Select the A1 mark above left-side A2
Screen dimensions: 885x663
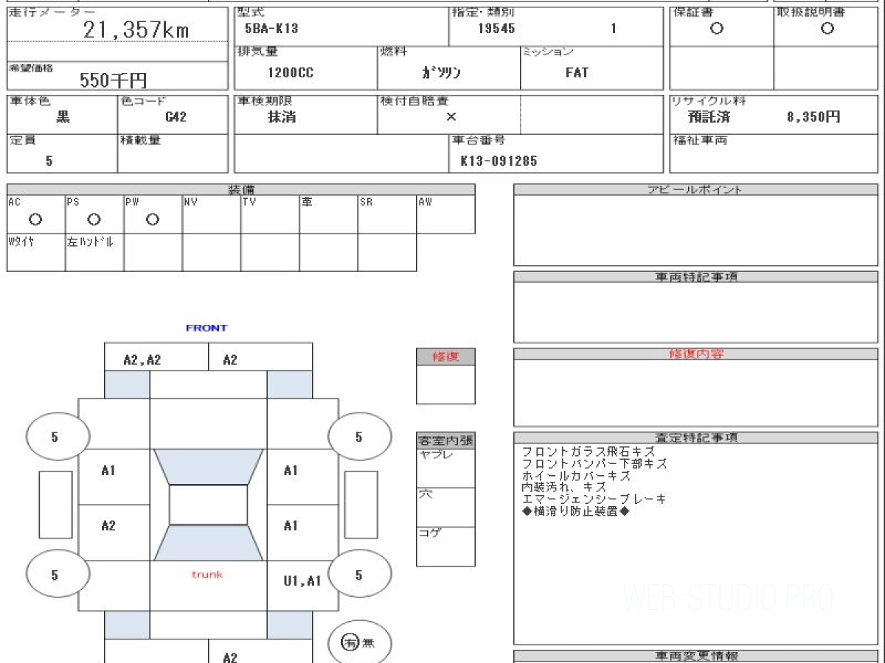[108, 471]
